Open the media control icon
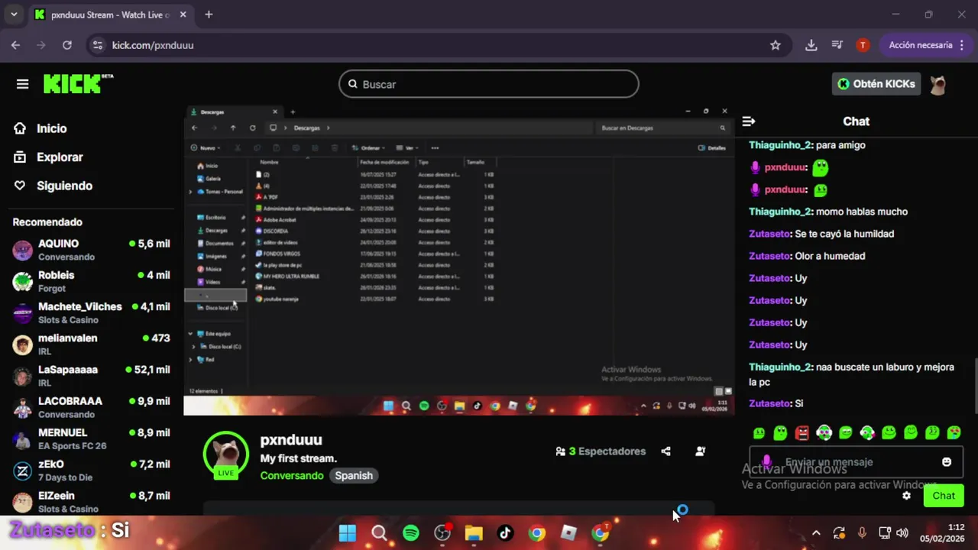The image size is (978, 550). point(837,45)
